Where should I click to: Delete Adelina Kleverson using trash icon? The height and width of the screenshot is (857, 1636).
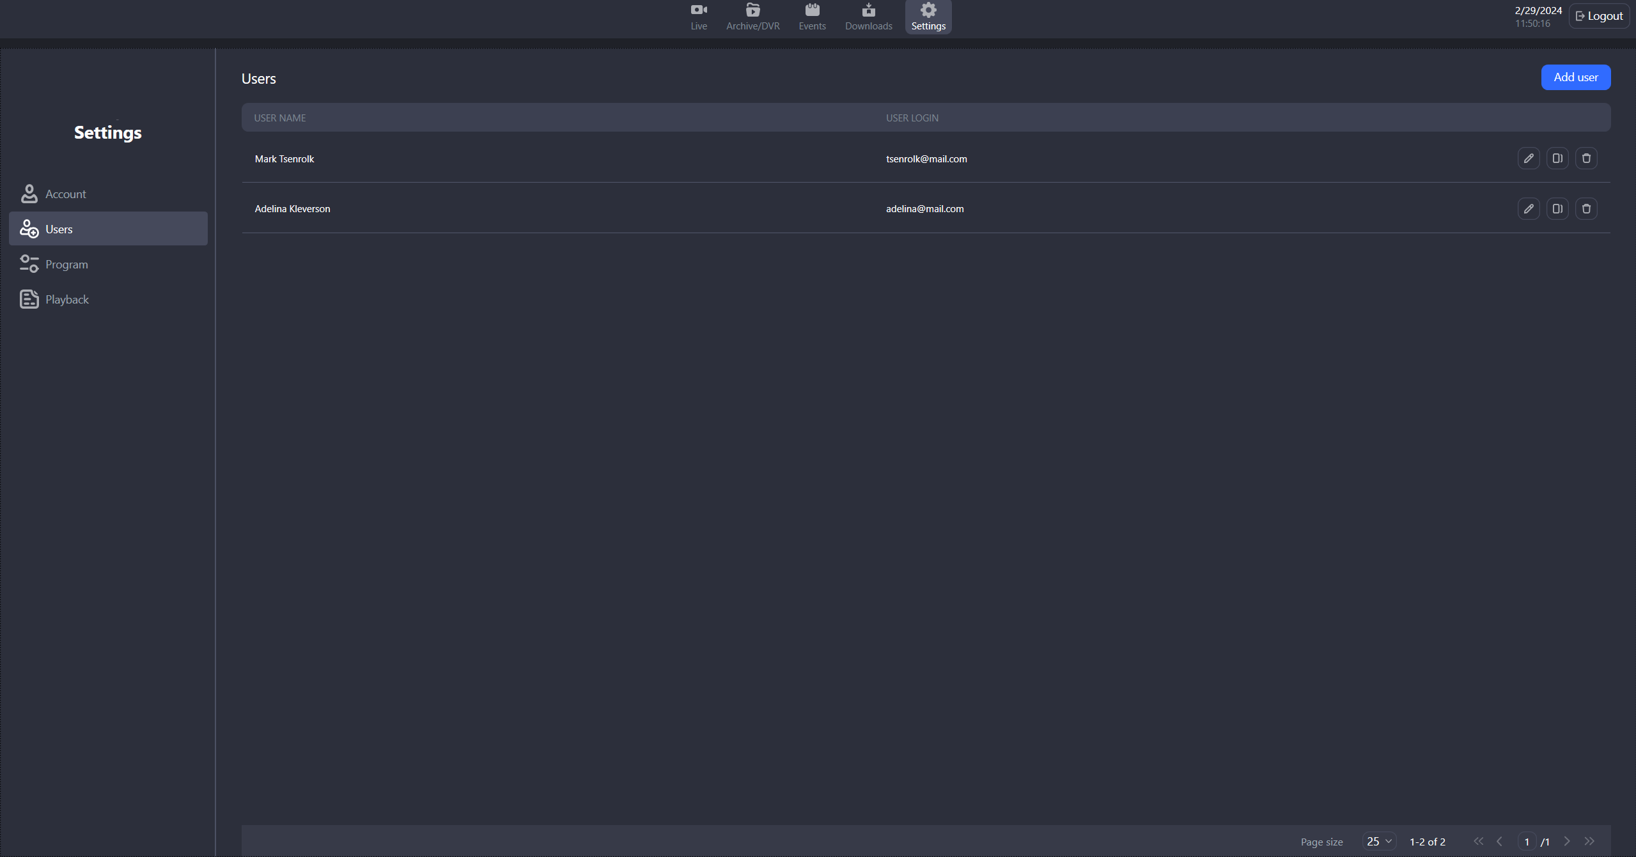pos(1585,209)
